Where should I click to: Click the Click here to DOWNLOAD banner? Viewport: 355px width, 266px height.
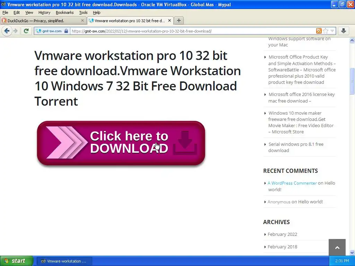coord(121,143)
